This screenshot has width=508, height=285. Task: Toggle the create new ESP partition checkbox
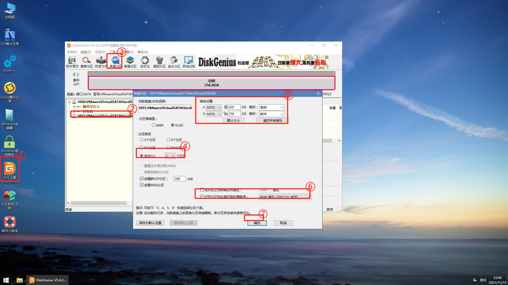[x=142, y=179]
